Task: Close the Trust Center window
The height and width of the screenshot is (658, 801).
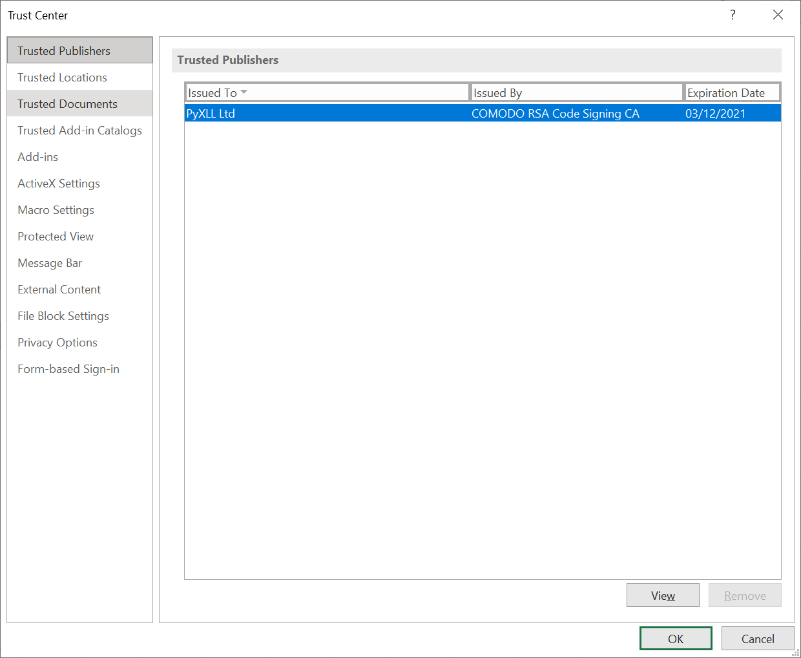Action: point(778,15)
